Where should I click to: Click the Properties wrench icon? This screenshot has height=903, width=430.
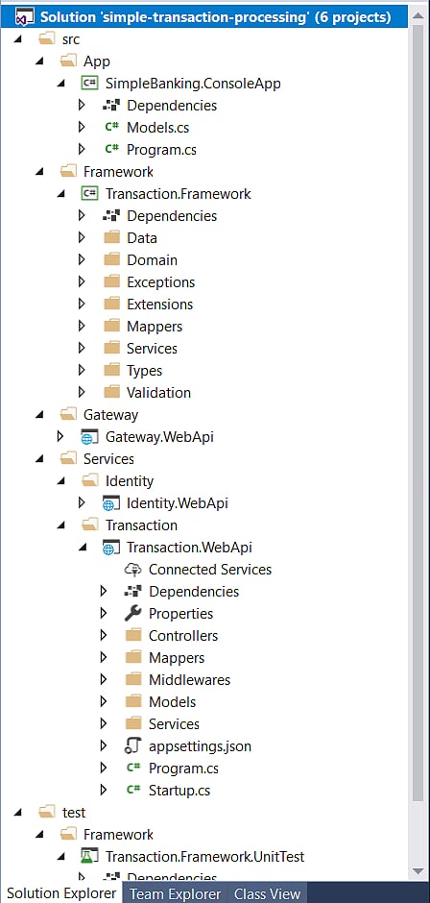coord(133,613)
